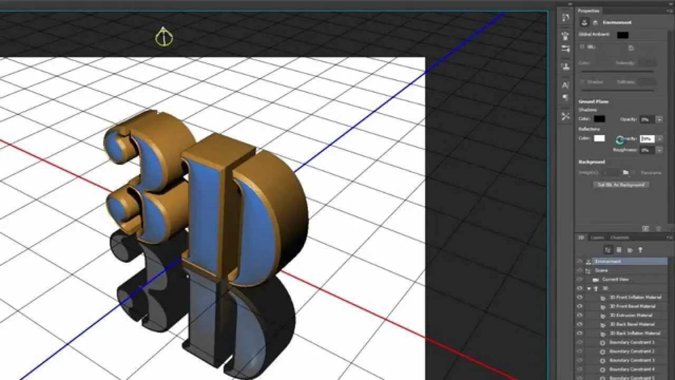This screenshot has width=675, height=380.
Task: Click the IBL Intensity slider track
Action: [617, 72]
